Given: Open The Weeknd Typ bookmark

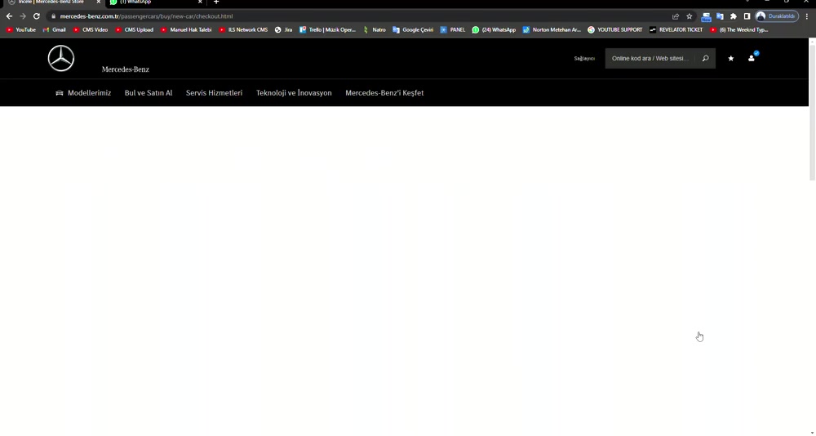Looking at the screenshot, I should pos(739,29).
